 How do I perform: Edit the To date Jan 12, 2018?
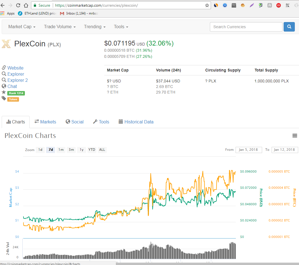pos(285,150)
